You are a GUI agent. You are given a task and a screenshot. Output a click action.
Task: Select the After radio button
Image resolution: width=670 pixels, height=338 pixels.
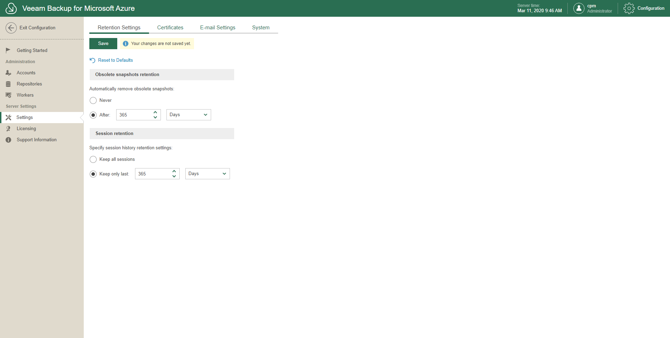point(93,115)
